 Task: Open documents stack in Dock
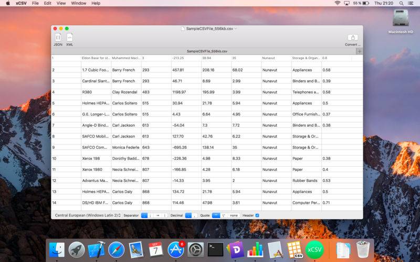(x=343, y=250)
